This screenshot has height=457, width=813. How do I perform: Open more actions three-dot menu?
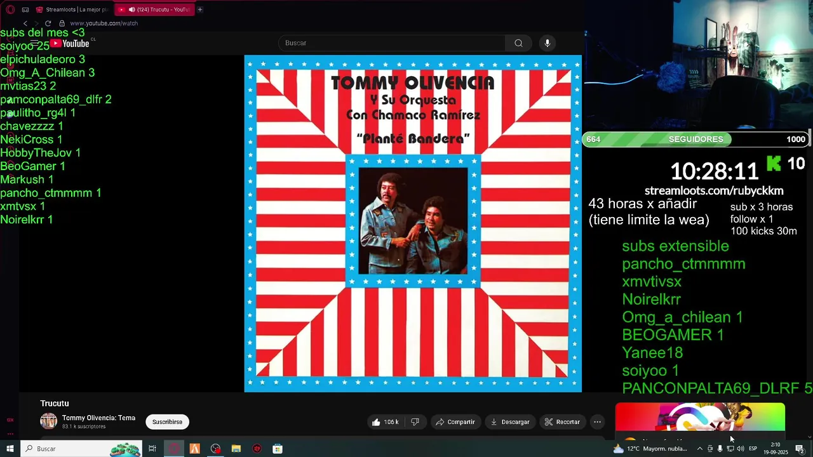[597, 421]
